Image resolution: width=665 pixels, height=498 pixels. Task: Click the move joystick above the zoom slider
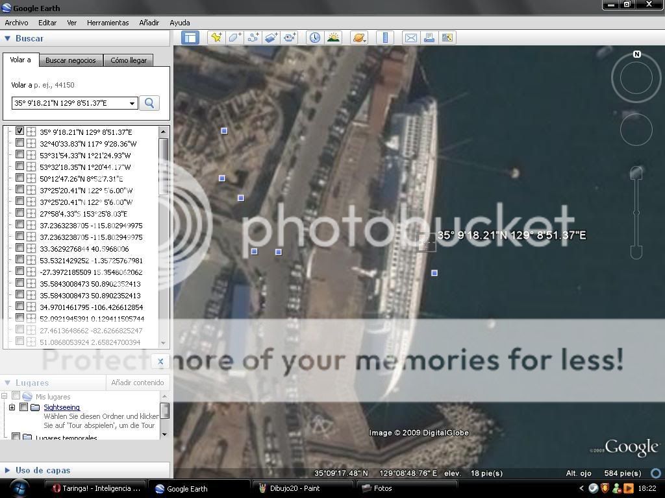tap(636, 129)
